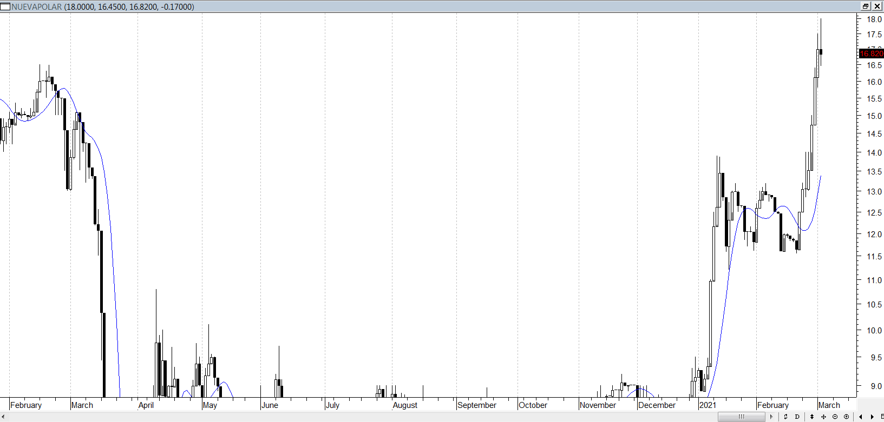Click the list icon at toolbar's right end

(x=882, y=417)
